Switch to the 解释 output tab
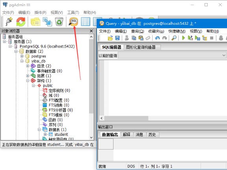The image size is (227, 170). tap(127, 135)
